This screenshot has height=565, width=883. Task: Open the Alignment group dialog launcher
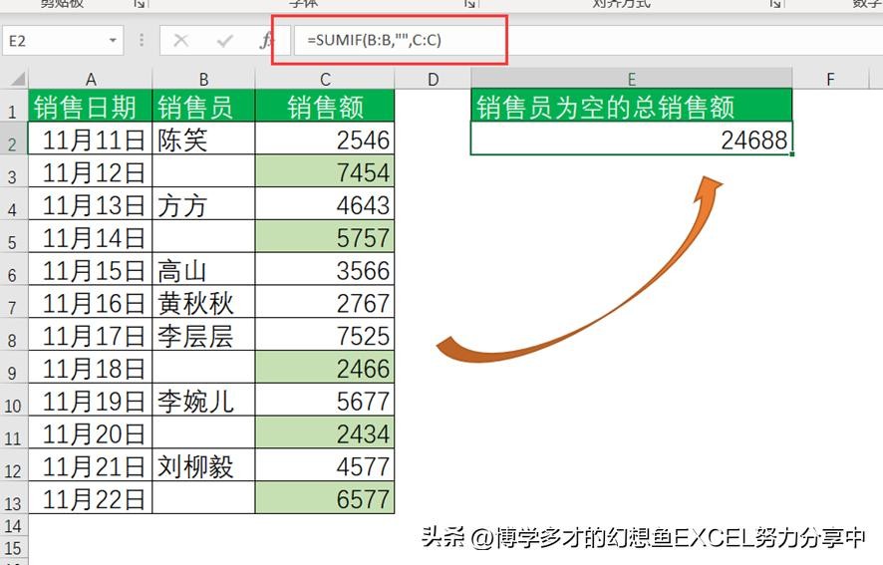(x=773, y=4)
